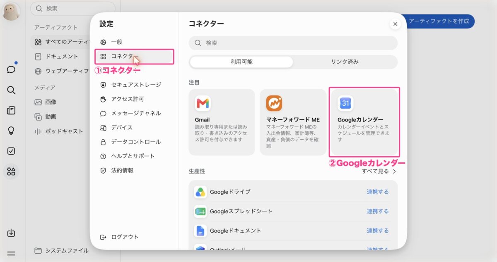This screenshot has width=497, height=262.
Task: Open the chat icon in the left rail
Action: point(11,69)
